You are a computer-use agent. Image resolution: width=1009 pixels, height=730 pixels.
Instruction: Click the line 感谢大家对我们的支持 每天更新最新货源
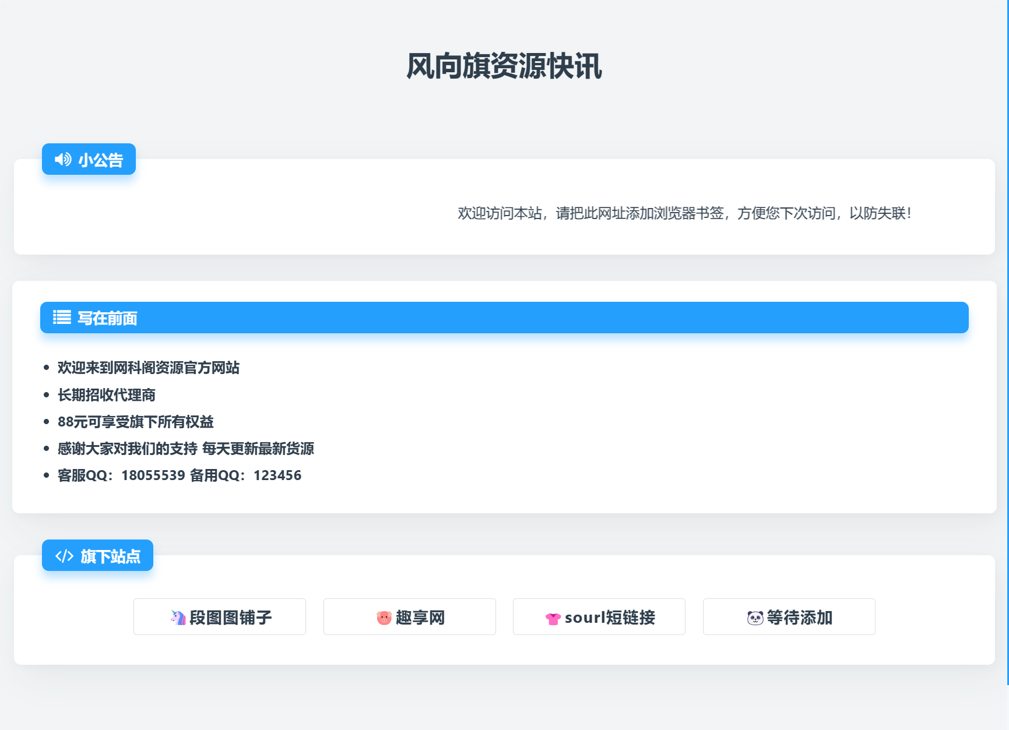(186, 449)
